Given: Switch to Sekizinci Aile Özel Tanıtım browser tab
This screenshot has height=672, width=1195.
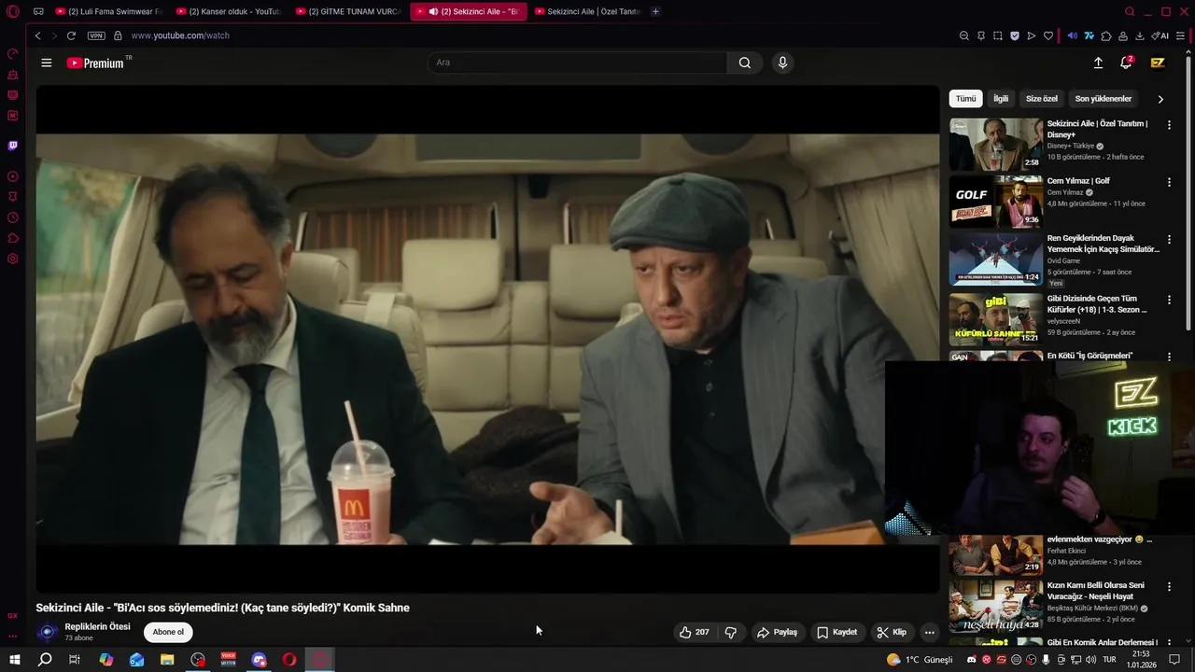Looking at the screenshot, I should [x=587, y=11].
